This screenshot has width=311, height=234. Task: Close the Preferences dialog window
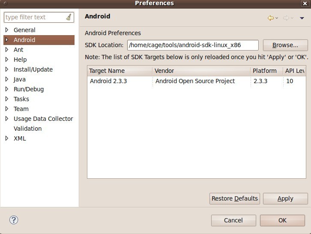tap(305, 3)
